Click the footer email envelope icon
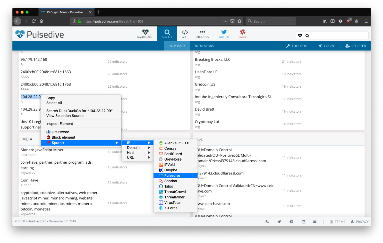This screenshot has height=243, width=383. 315,222
